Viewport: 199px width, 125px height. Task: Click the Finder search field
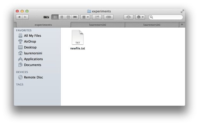pyautogui.click(x=166, y=17)
